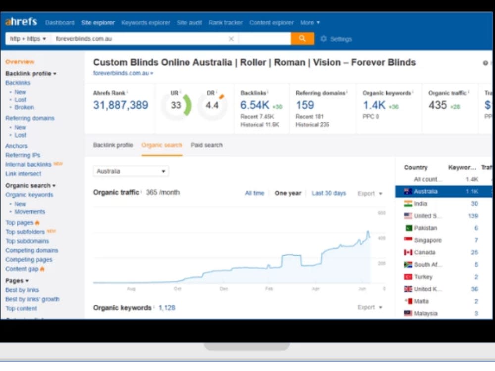Click the Malta flag icon
Viewport: 495px width, 371px height.
pyautogui.click(x=408, y=301)
